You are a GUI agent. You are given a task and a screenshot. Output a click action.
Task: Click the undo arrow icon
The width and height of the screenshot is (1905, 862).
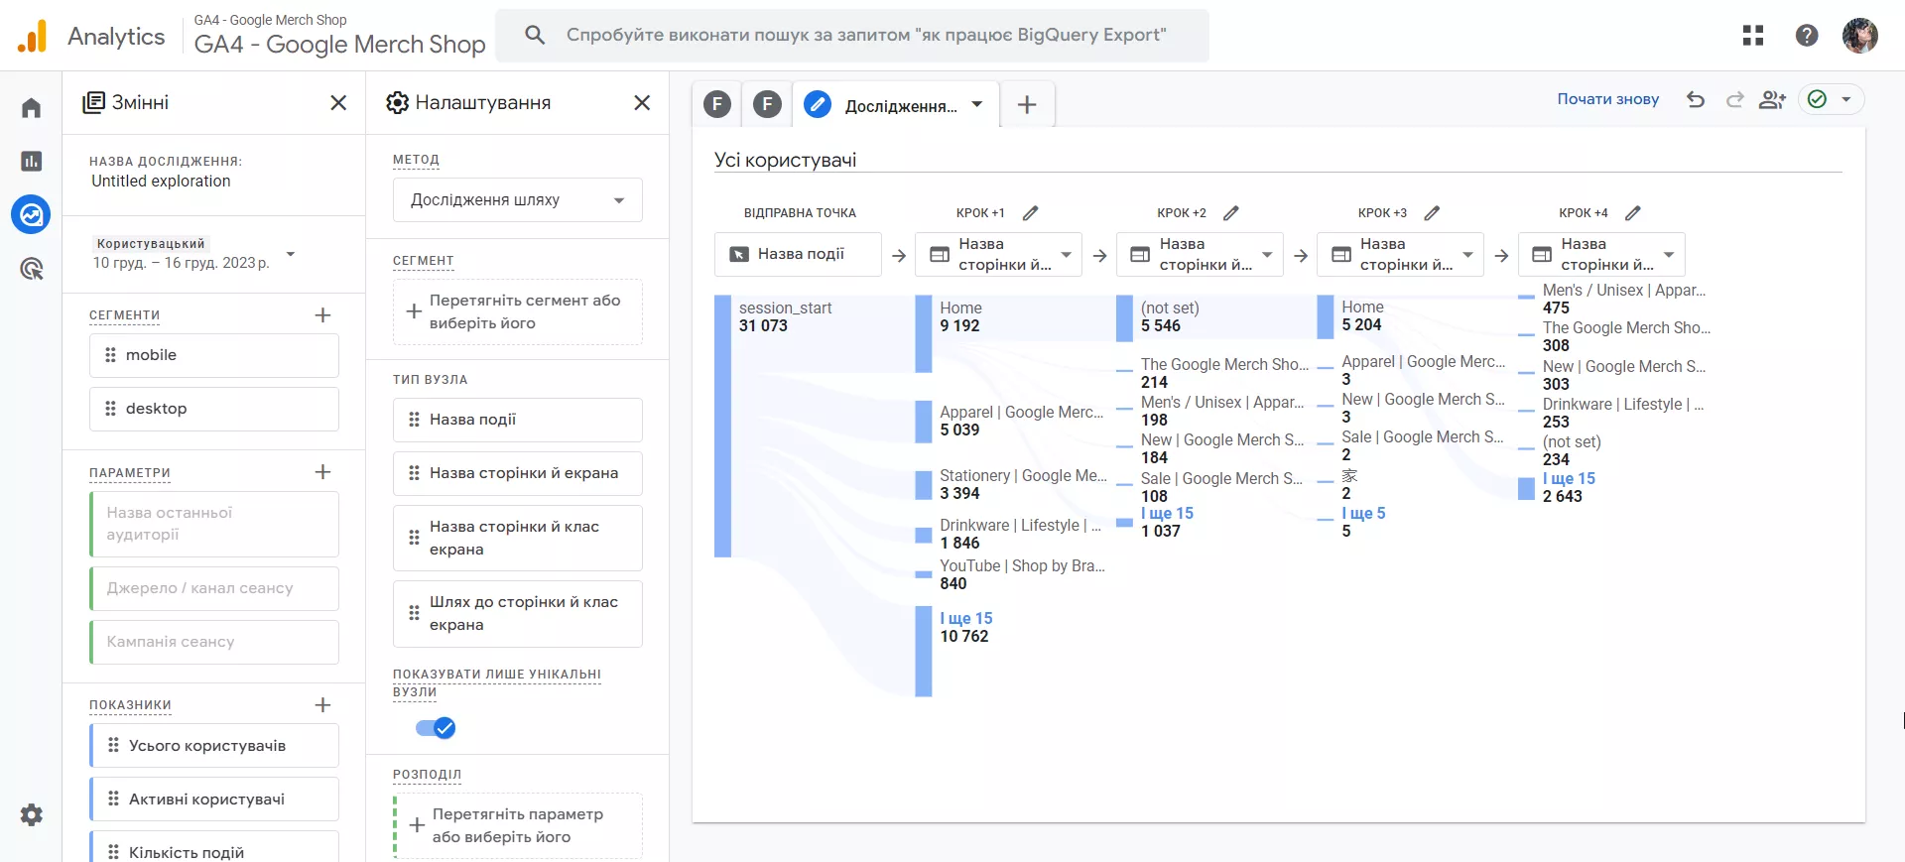pyautogui.click(x=1696, y=99)
